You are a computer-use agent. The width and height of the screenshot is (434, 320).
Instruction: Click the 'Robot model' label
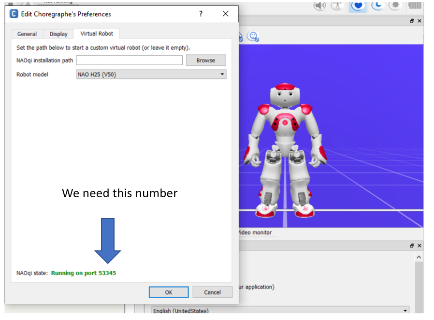tap(32, 74)
